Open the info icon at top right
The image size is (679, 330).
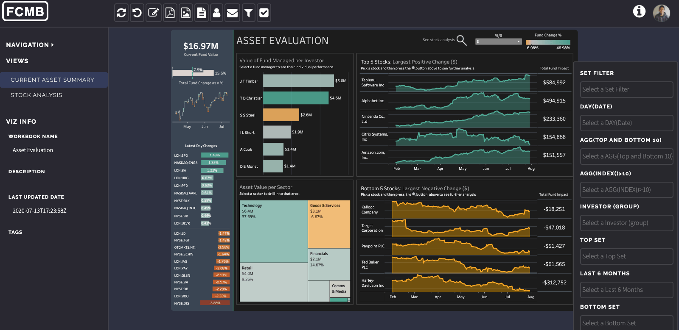click(639, 11)
